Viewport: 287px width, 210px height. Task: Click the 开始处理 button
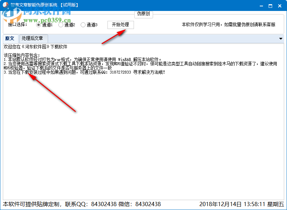(121, 25)
